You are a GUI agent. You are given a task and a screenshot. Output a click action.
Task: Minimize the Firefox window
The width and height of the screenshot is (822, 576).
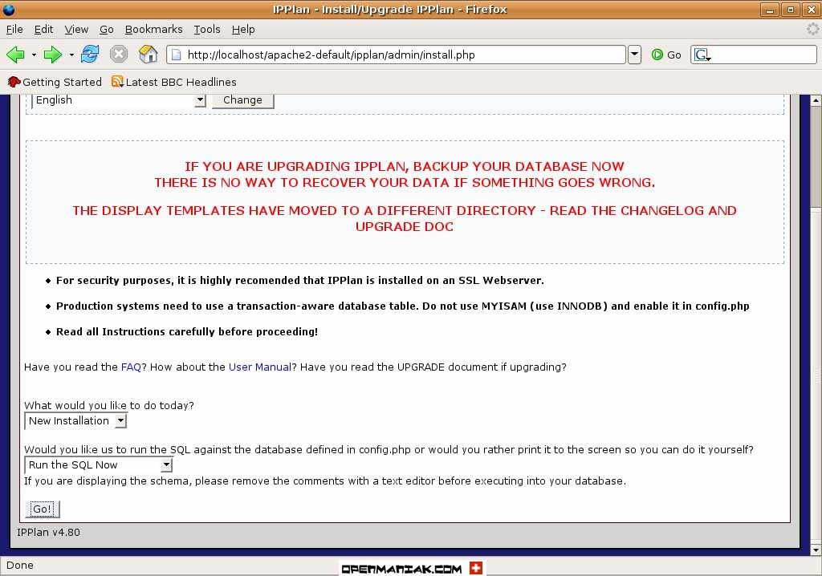(770, 10)
